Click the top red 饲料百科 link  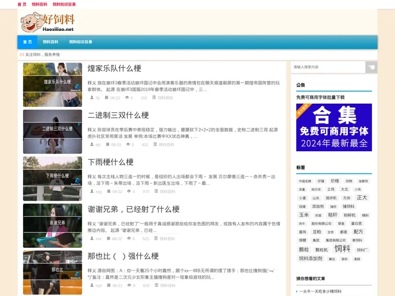click(x=39, y=4)
